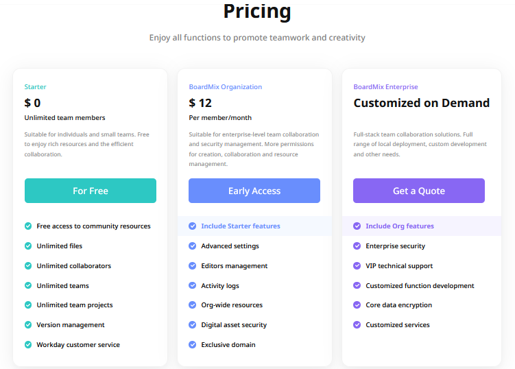Click the Include Starter features text
Viewport: 515px width, 369px height.
point(241,226)
